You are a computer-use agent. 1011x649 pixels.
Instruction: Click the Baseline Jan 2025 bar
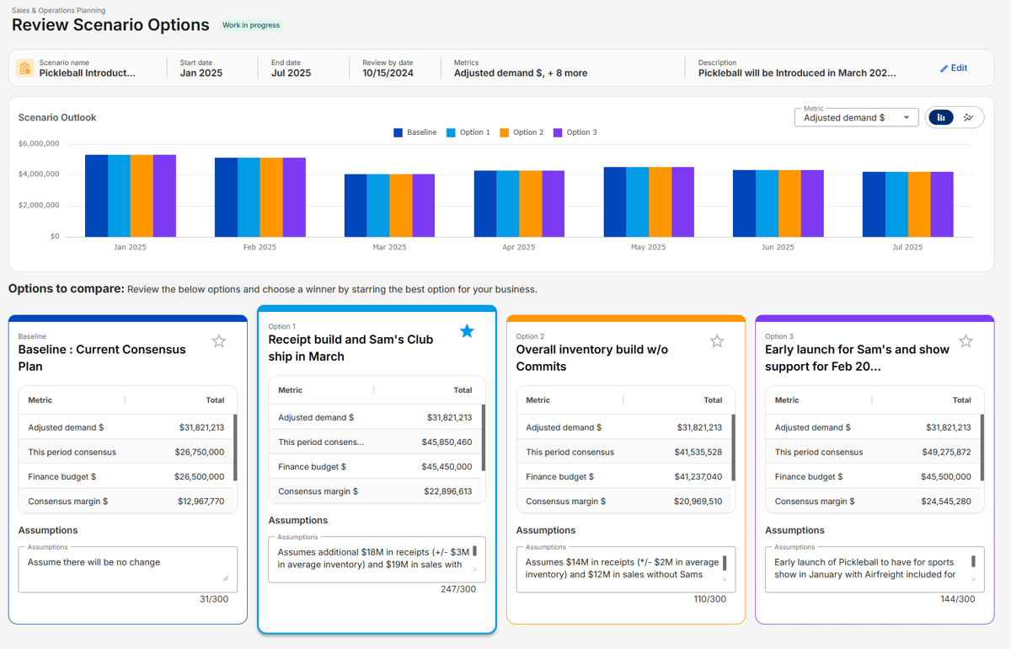(96, 196)
